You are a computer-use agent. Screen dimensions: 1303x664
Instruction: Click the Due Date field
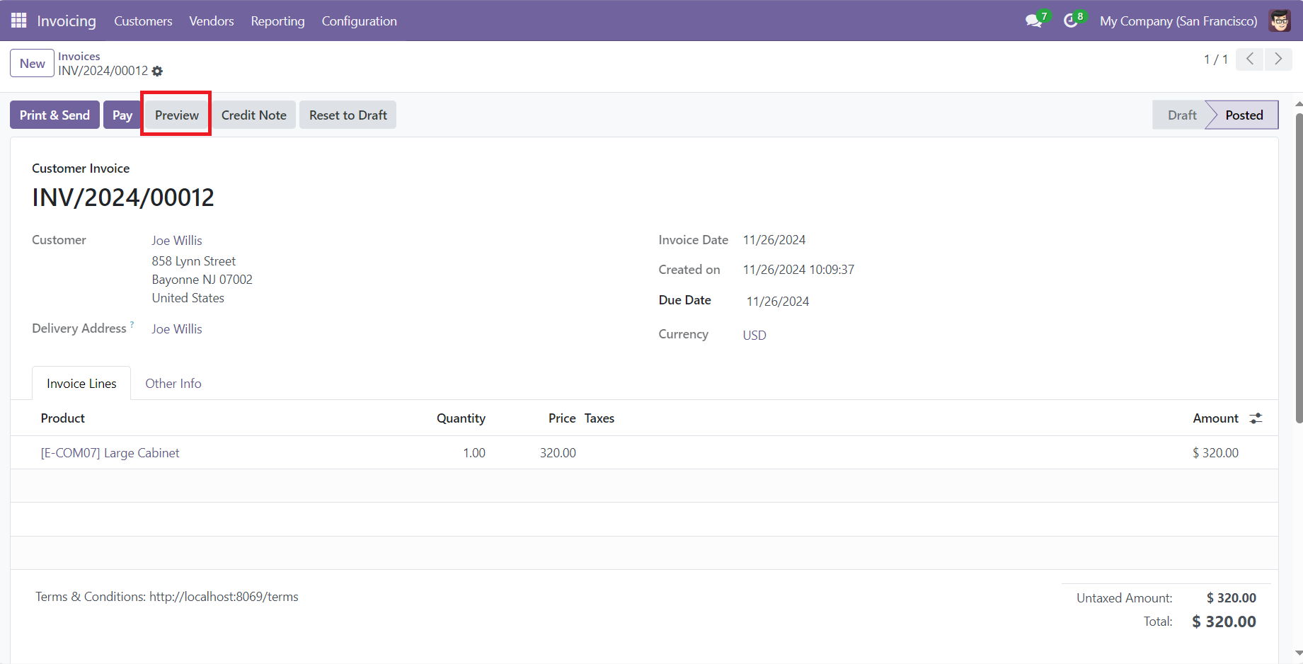777,300
